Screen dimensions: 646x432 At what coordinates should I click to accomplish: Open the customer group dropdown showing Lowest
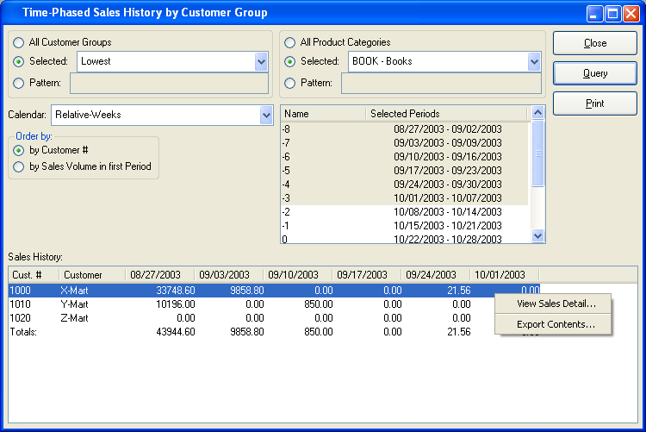pos(261,62)
